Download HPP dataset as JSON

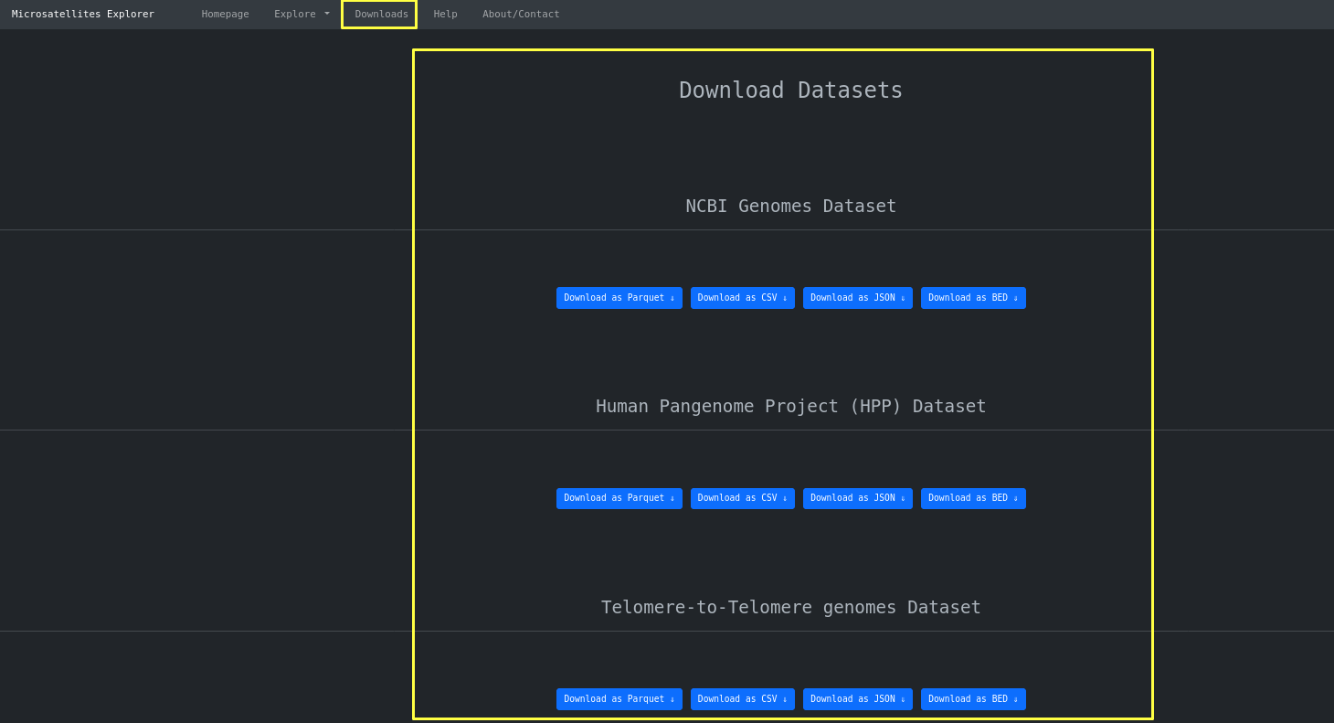click(x=857, y=498)
